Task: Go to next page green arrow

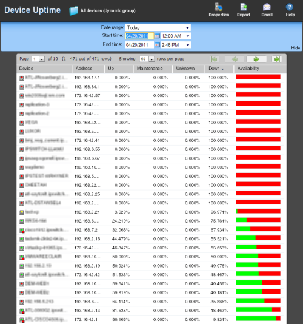Action: pos(256,59)
